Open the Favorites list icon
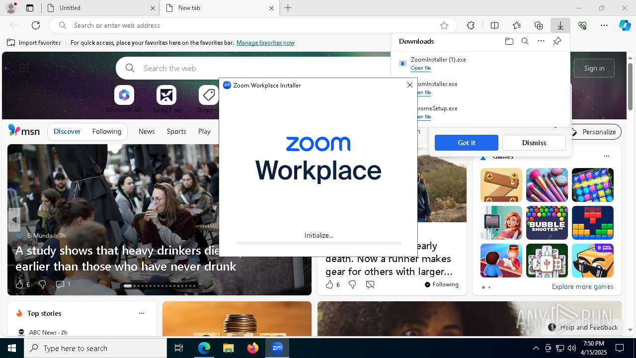 pos(517,25)
